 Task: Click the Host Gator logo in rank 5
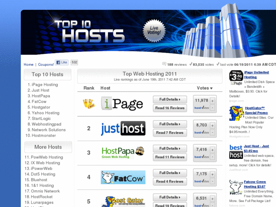pyautogui.click(x=123, y=202)
